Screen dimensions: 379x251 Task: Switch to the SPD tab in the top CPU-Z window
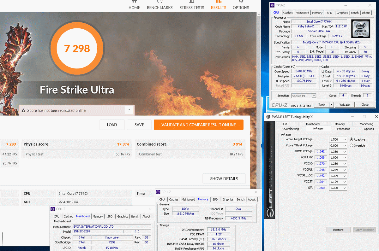pyautogui.click(x=329, y=13)
